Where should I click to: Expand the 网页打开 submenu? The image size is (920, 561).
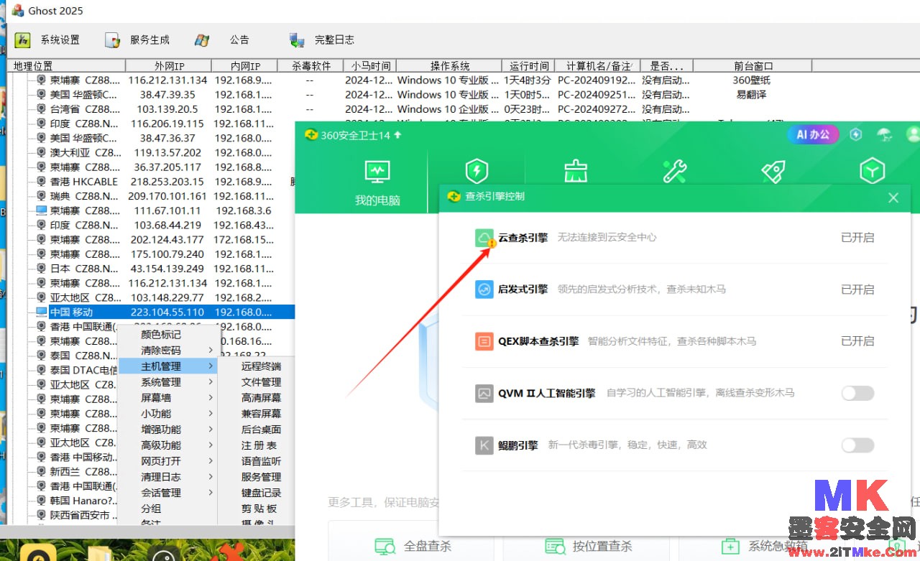tap(167, 461)
